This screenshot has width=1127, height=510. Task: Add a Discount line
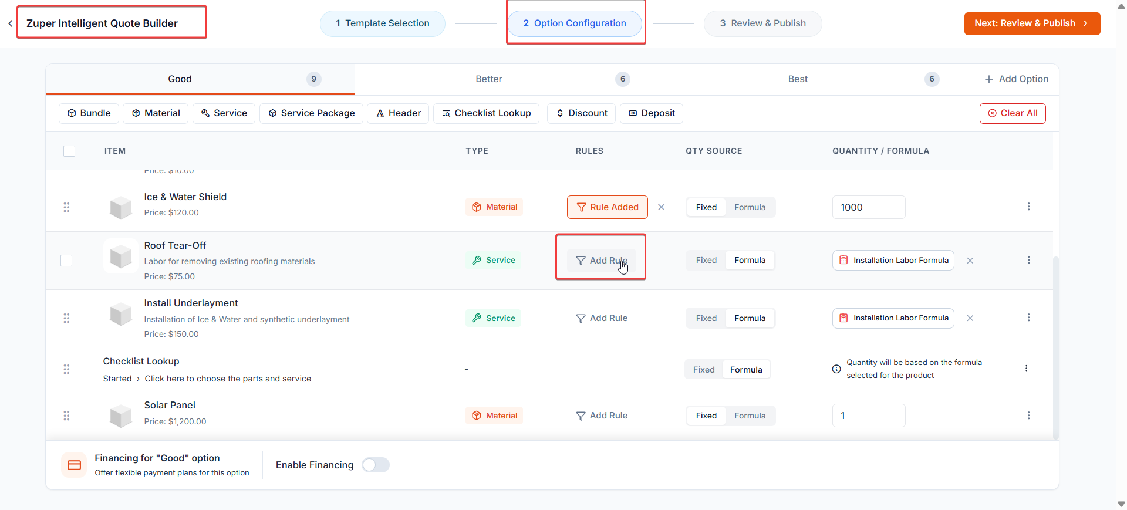[582, 113]
